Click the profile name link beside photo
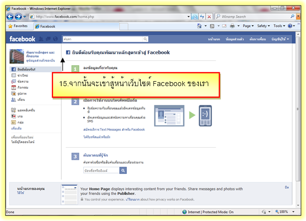This screenshot has width=306, height=221. coord(40,54)
